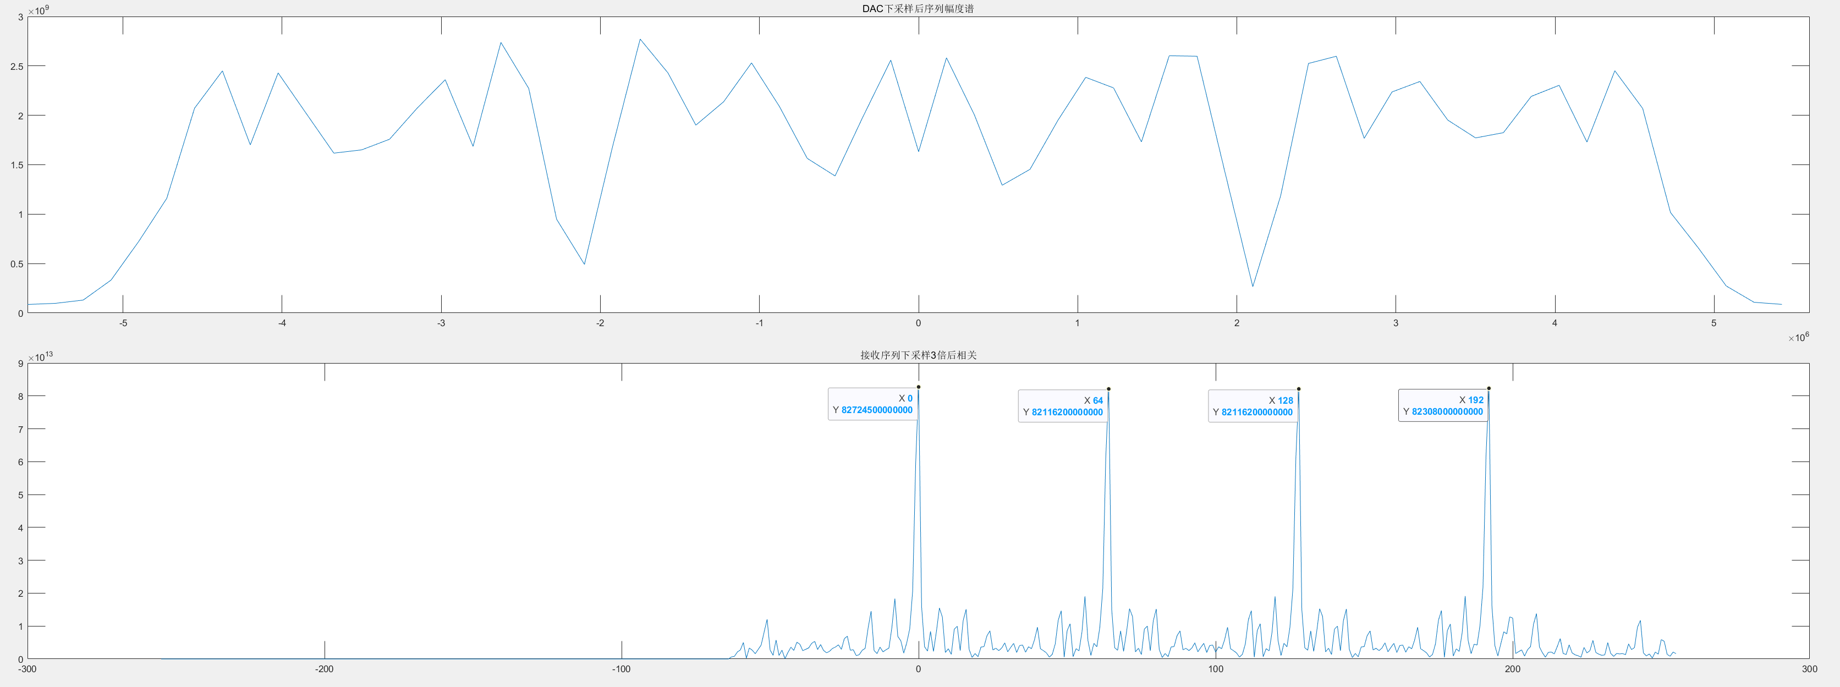This screenshot has height=687, width=1840.
Task: Click the marker dot atop the X 64 peak
Action: tap(1108, 389)
